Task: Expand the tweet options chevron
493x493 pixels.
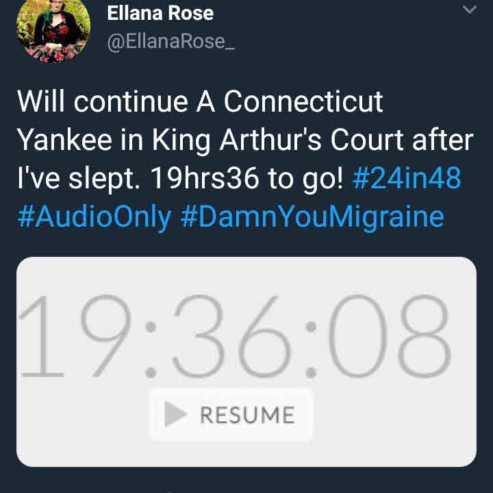Action: [470, 10]
